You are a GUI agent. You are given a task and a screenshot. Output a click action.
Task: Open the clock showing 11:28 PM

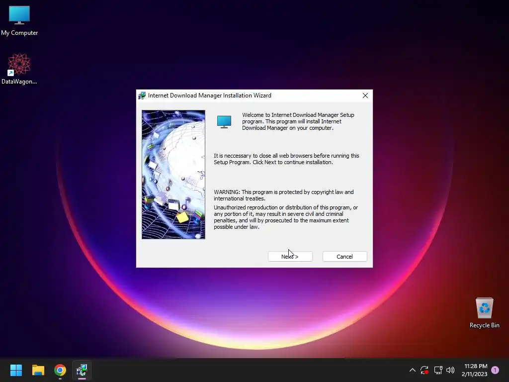tap(475, 370)
